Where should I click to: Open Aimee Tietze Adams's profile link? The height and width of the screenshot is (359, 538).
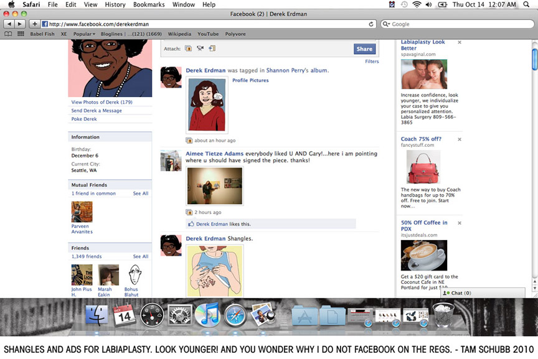[x=214, y=154]
